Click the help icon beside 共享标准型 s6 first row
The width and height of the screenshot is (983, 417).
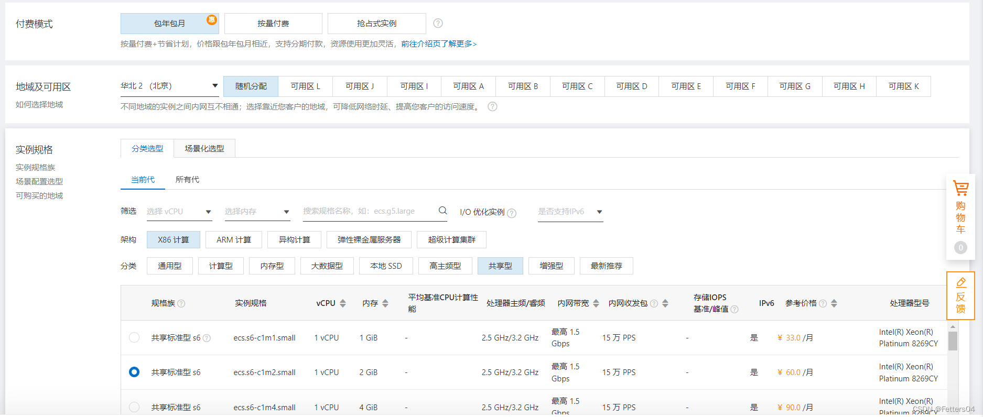pos(207,338)
